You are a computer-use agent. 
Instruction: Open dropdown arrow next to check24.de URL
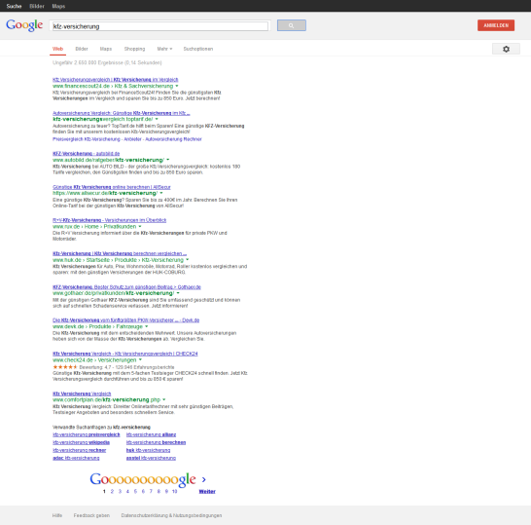[x=140, y=359]
